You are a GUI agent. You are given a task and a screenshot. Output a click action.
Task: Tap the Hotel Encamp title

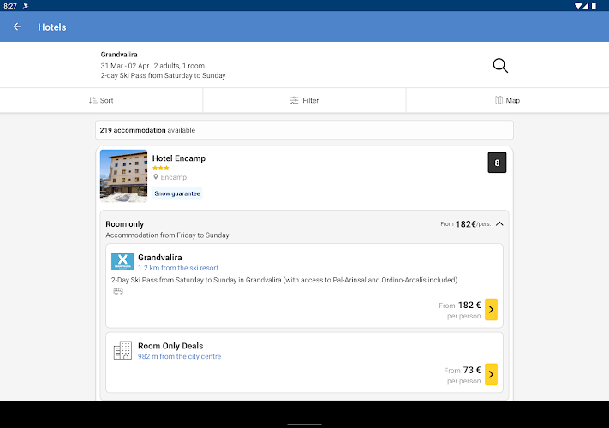tap(179, 158)
